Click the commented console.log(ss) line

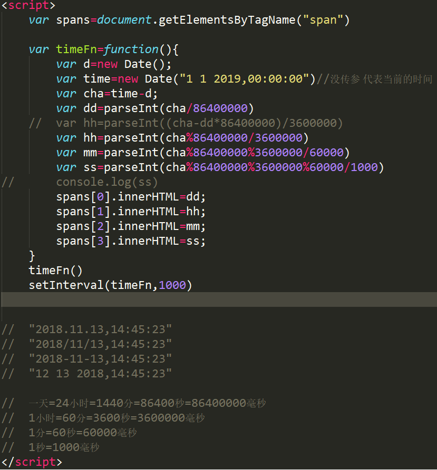(80, 182)
